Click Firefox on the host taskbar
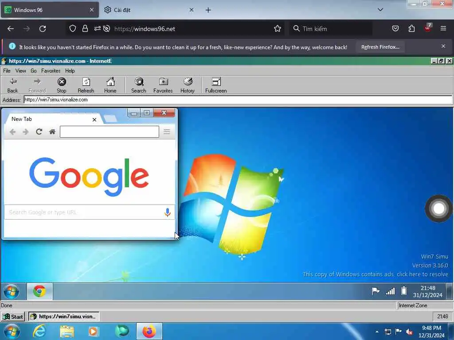 149,331
